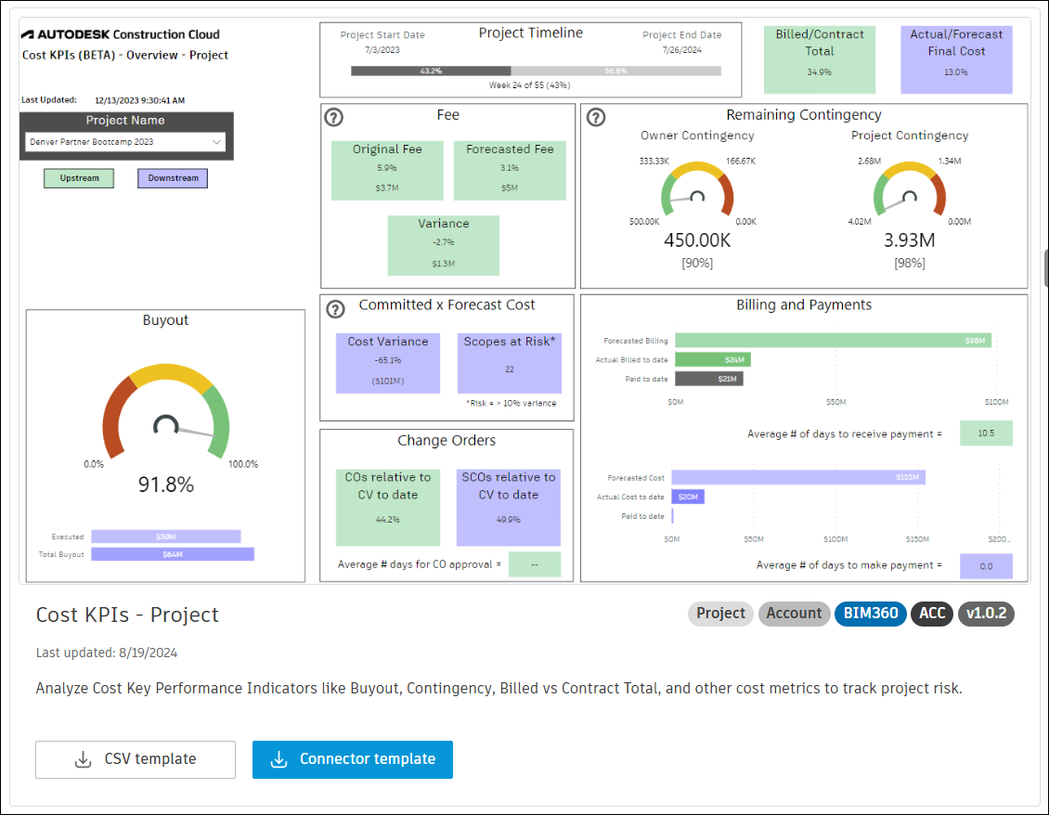This screenshot has width=1049, height=815.
Task: Click the Last Updated 12/13/2023 9:30:41 AM timestamp
Action: [x=140, y=100]
